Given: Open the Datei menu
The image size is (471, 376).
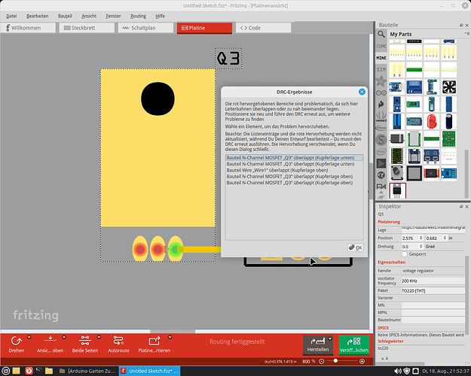Looking at the screenshot, I should (x=11, y=16).
